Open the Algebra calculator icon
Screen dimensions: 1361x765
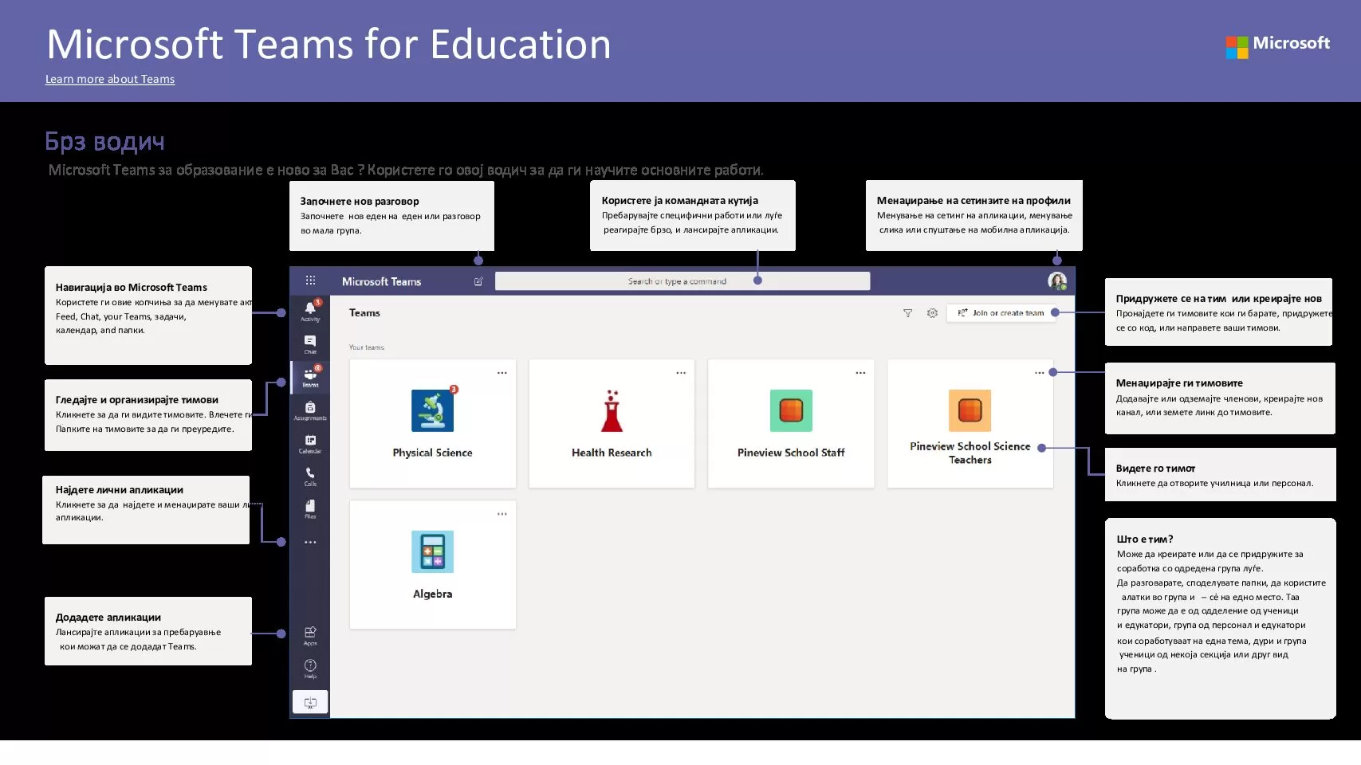(x=433, y=551)
